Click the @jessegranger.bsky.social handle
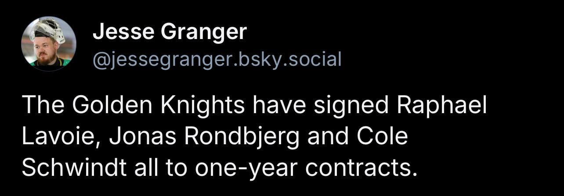Viewport: 564px width, 196px height. click(217, 59)
